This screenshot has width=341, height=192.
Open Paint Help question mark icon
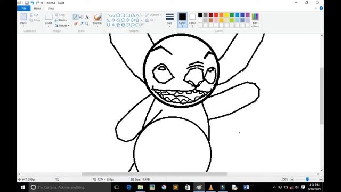coord(321,9)
